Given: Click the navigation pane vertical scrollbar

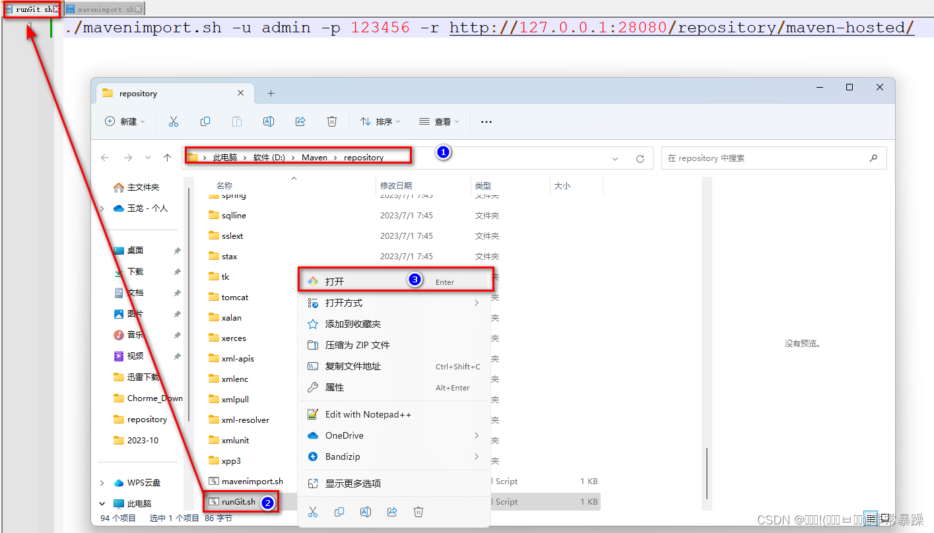Looking at the screenshot, I should coord(189,303).
